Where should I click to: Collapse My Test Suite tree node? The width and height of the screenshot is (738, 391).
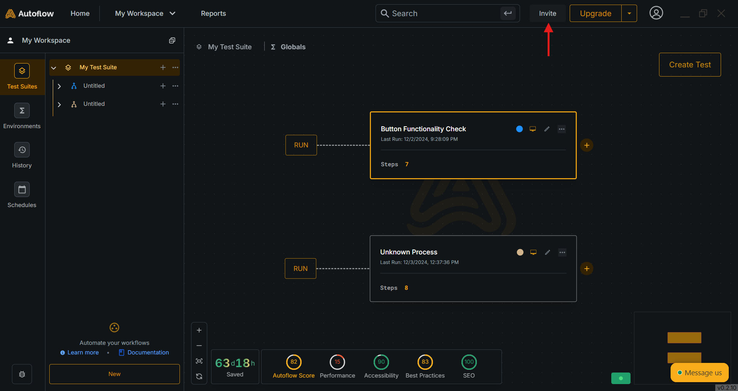pyautogui.click(x=54, y=68)
